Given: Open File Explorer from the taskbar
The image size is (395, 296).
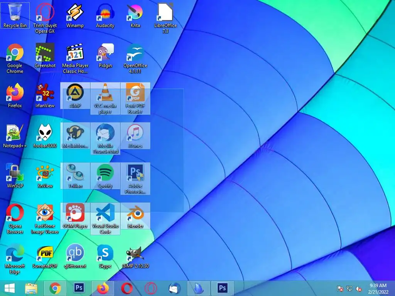Looking at the screenshot, I should tap(31, 288).
